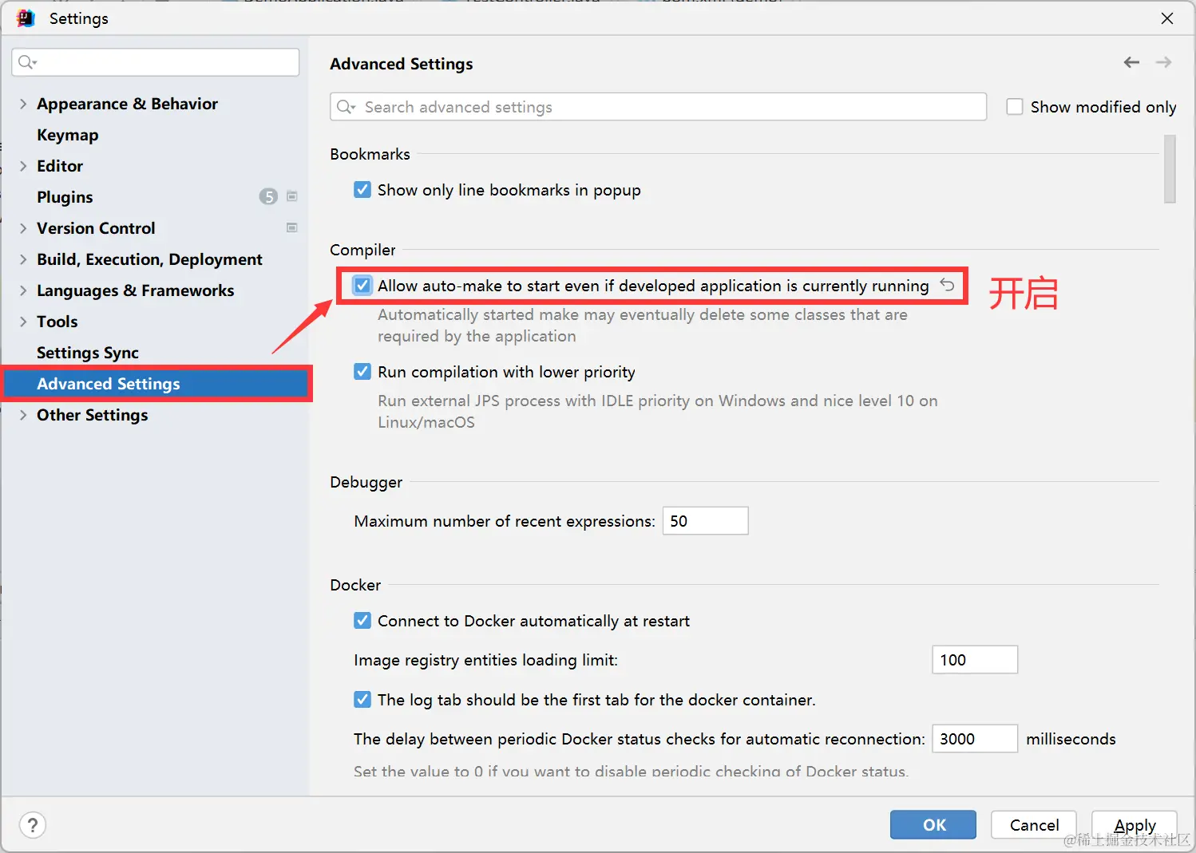
Task: Open Settings Sync page
Action: click(88, 353)
